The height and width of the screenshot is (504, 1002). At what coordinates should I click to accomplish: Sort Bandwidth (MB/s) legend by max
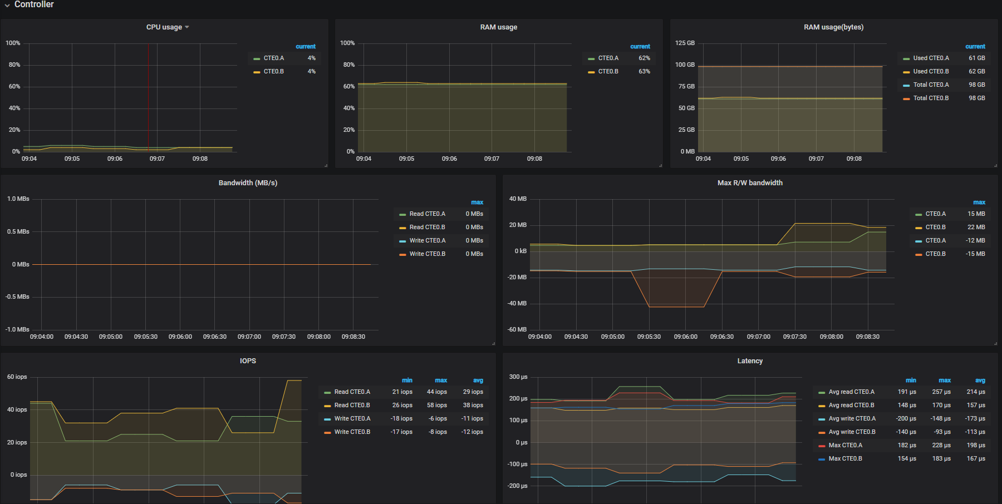(477, 202)
